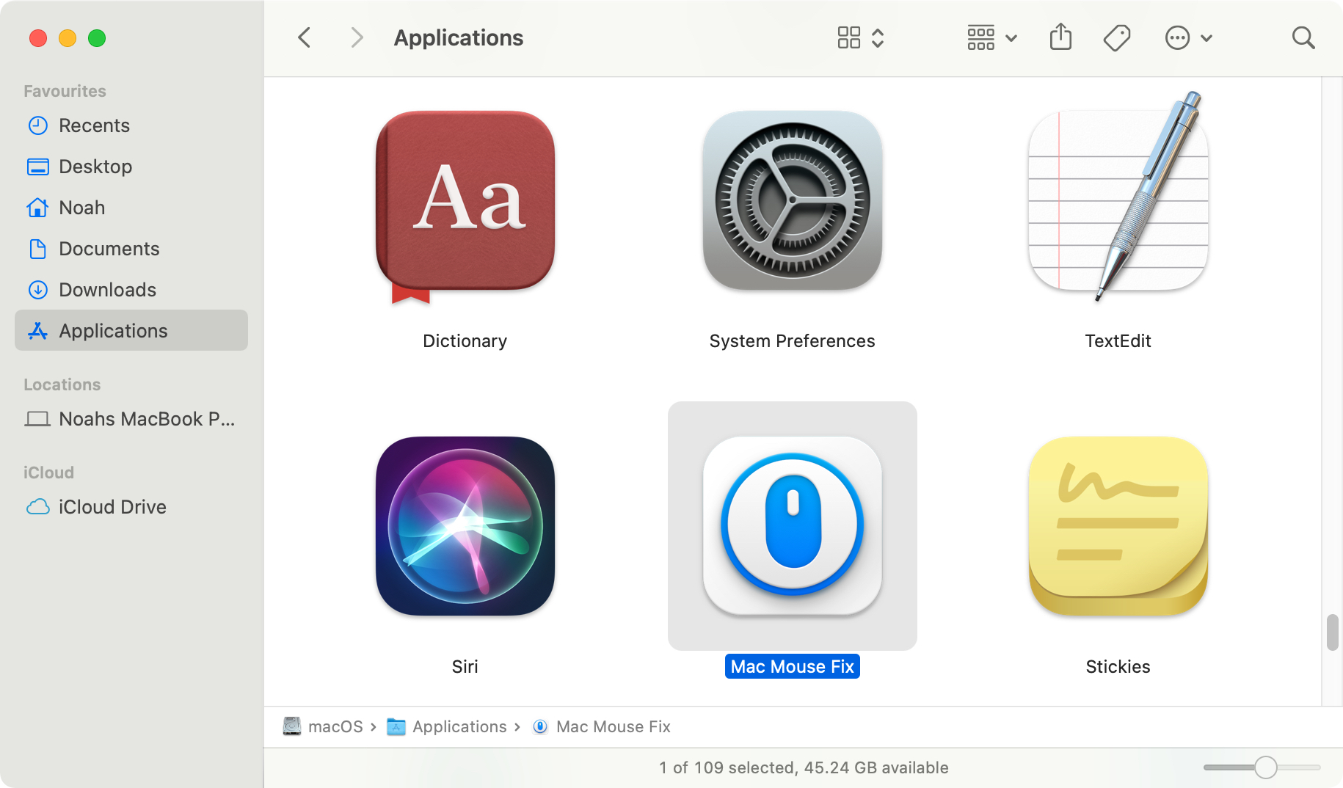The width and height of the screenshot is (1343, 788).
Task: Click the System Preferences label
Action: pyautogui.click(x=793, y=341)
